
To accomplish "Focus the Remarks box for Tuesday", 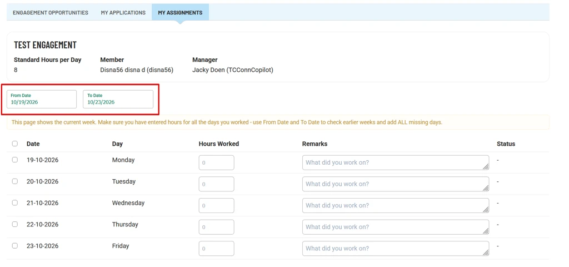I will pyautogui.click(x=396, y=184).
